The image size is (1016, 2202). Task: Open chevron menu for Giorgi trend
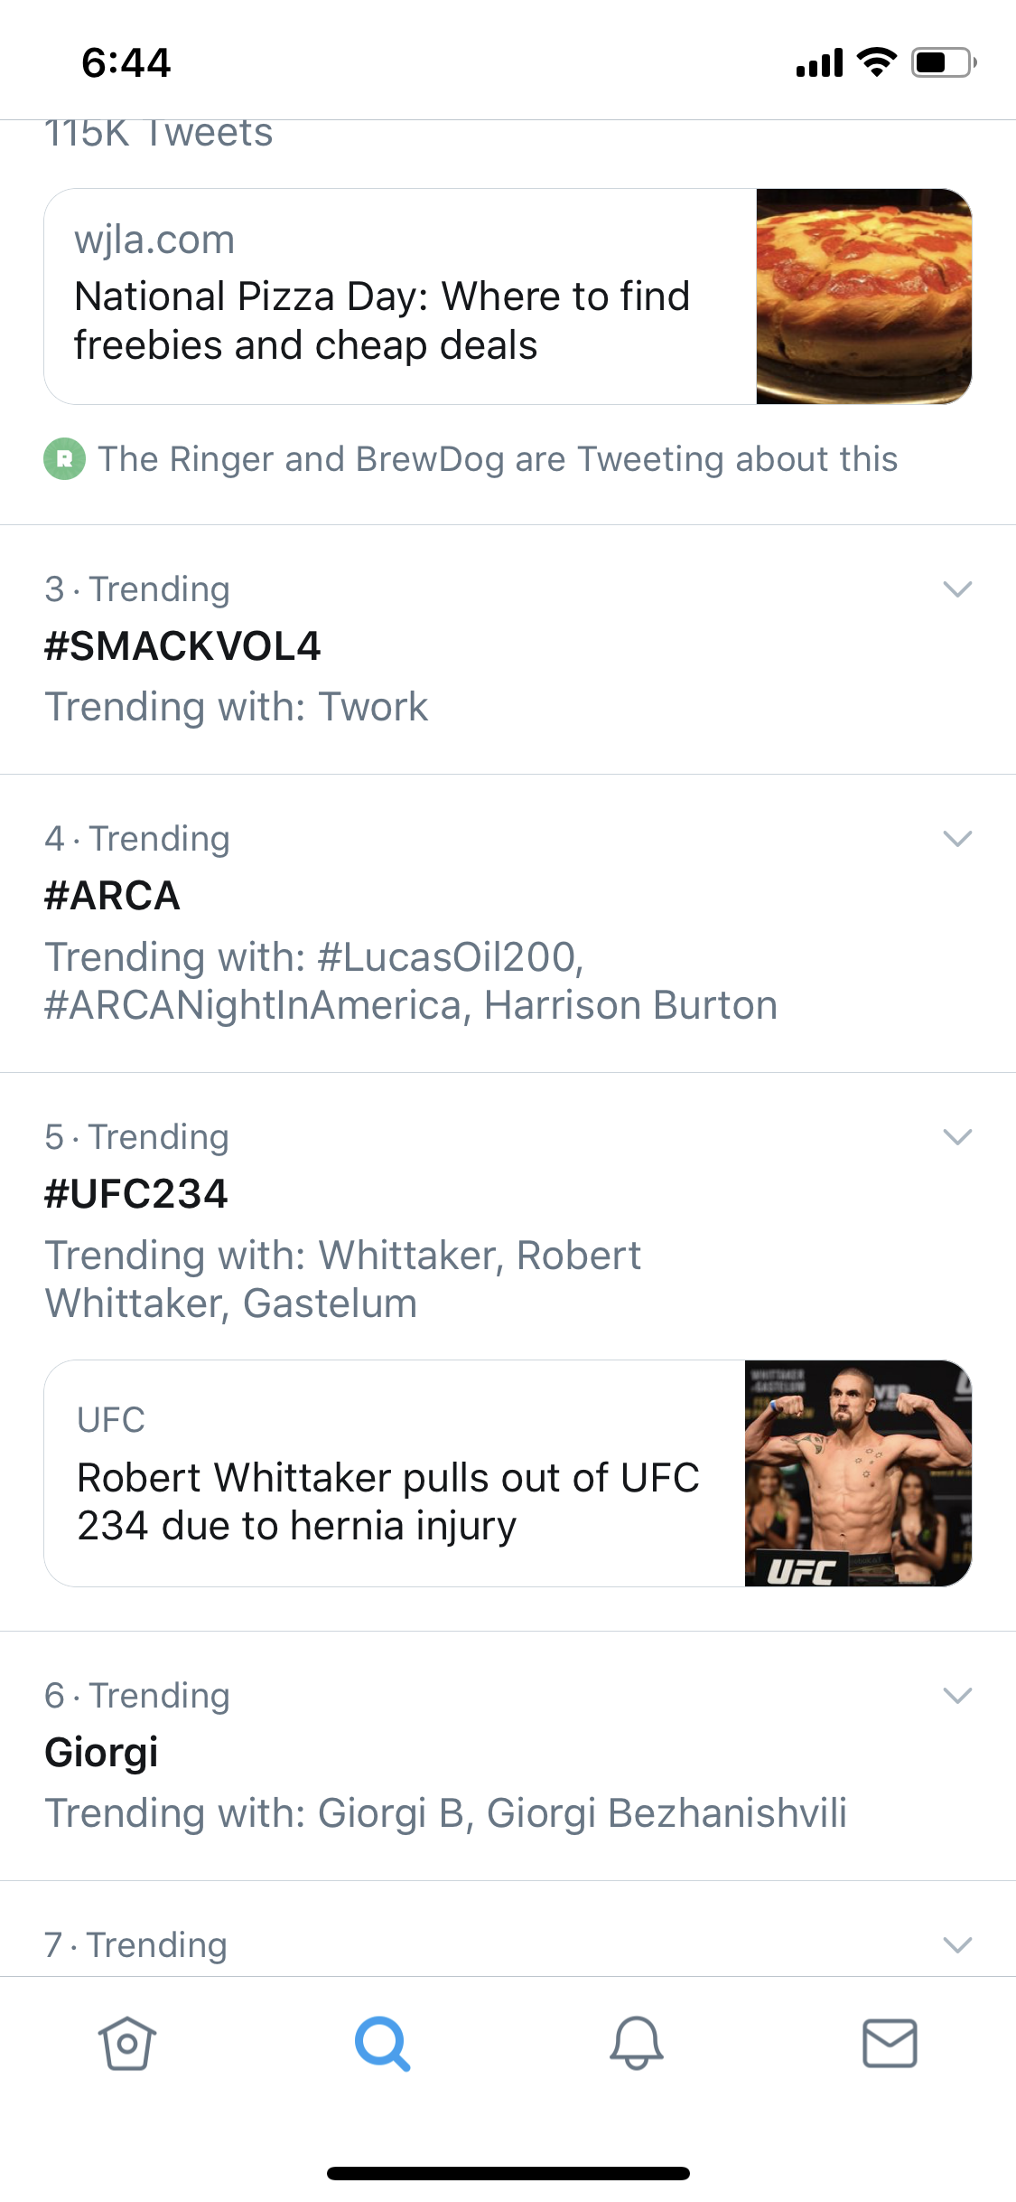(957, 1696)
